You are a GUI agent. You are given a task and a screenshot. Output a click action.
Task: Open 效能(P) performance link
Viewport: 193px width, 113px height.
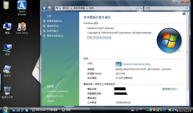pyautogui.click(x=50, y=101)
